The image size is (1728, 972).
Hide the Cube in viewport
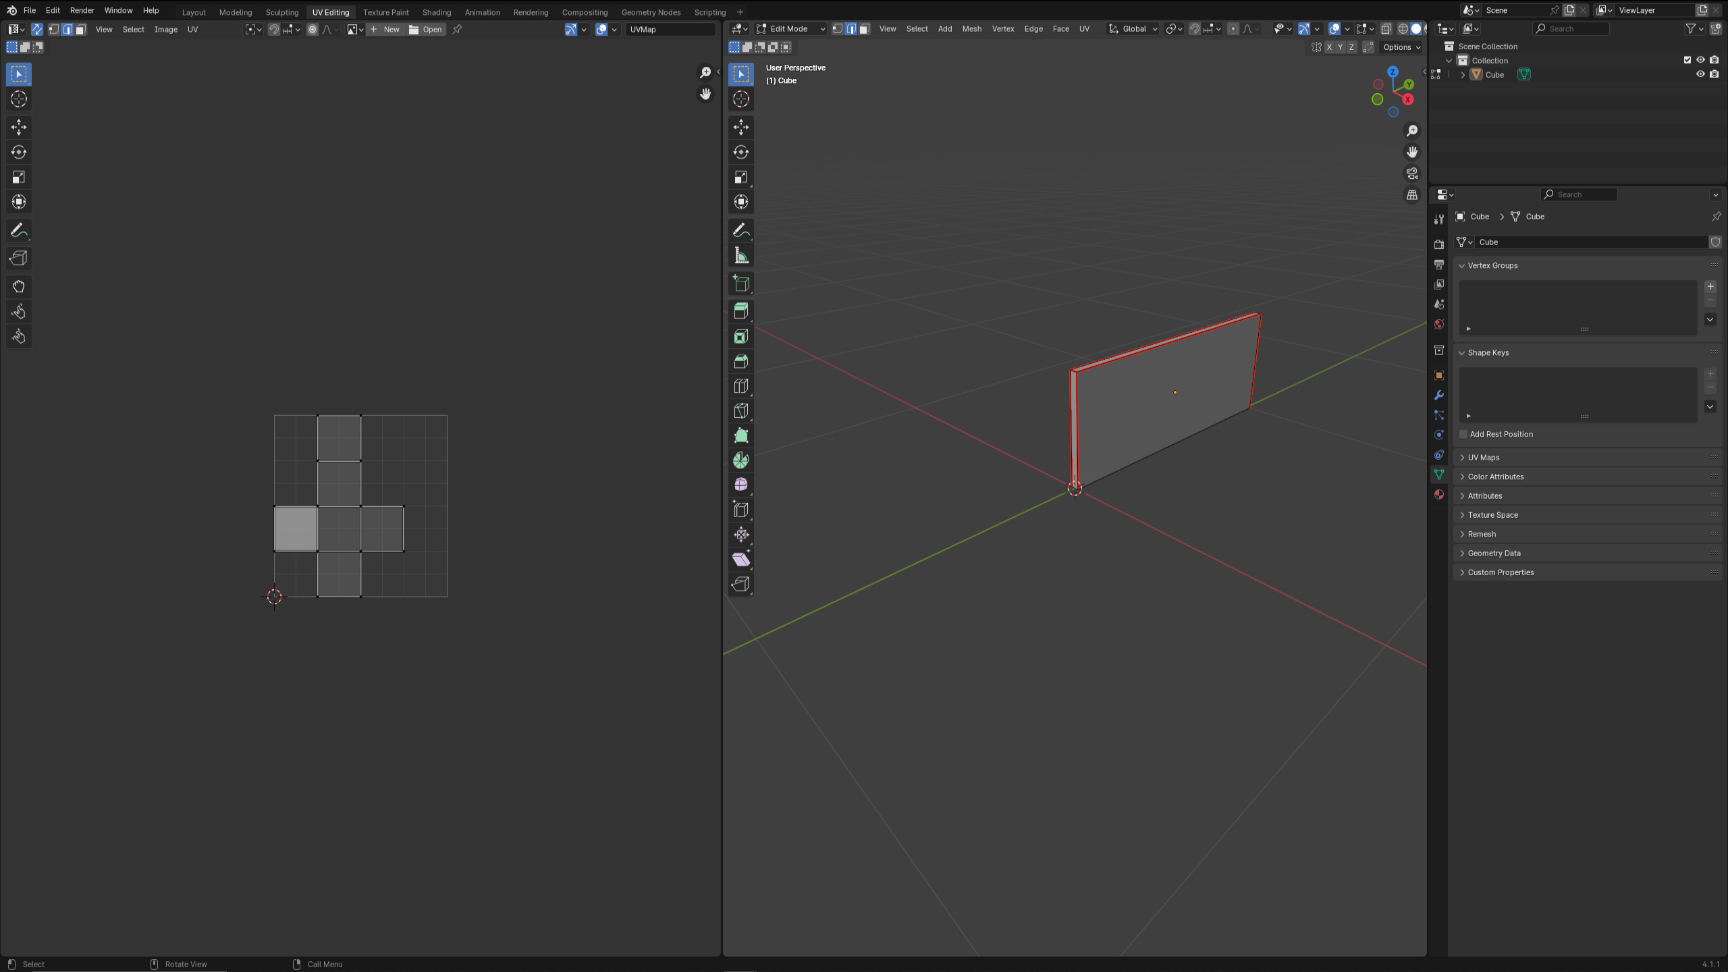tap(1700, 74)
